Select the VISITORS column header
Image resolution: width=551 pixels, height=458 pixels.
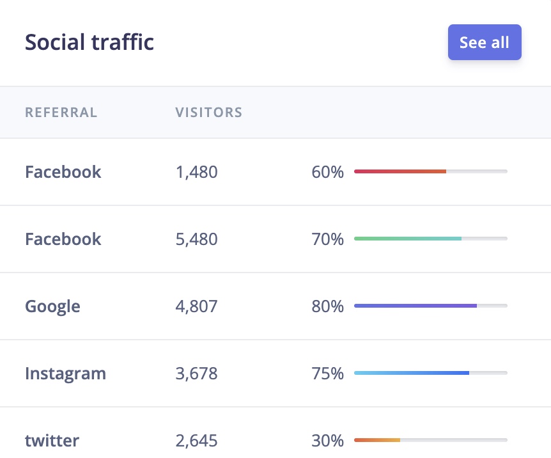[209, 113]
